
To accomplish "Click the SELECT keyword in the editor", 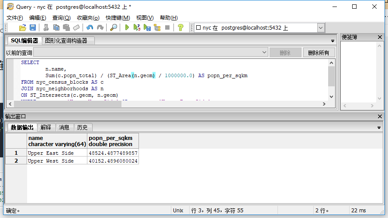I will 30,62.
